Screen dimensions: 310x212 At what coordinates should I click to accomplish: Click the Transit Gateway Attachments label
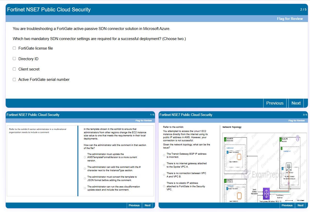(254, 192)
